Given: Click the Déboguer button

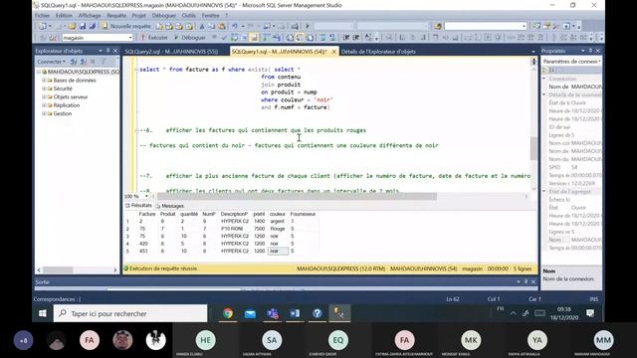Looking at the screenshot, I should [x=189, y=38].
